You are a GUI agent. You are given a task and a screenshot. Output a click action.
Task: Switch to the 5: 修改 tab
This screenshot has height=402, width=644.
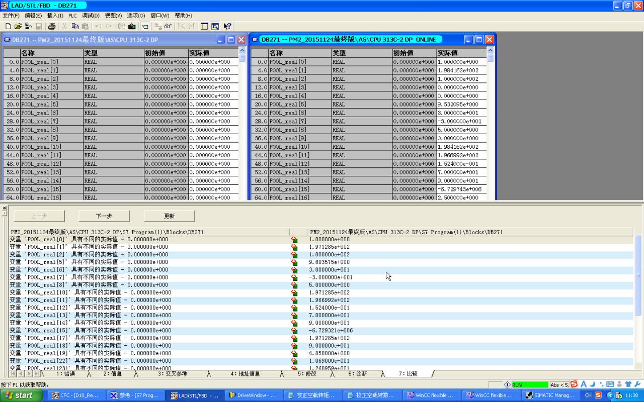pos(307,374)
